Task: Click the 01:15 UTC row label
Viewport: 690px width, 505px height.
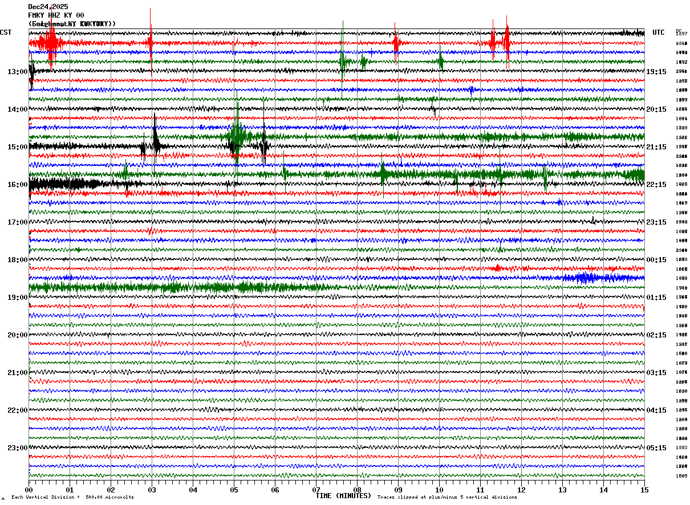Action: pos(656,298)
